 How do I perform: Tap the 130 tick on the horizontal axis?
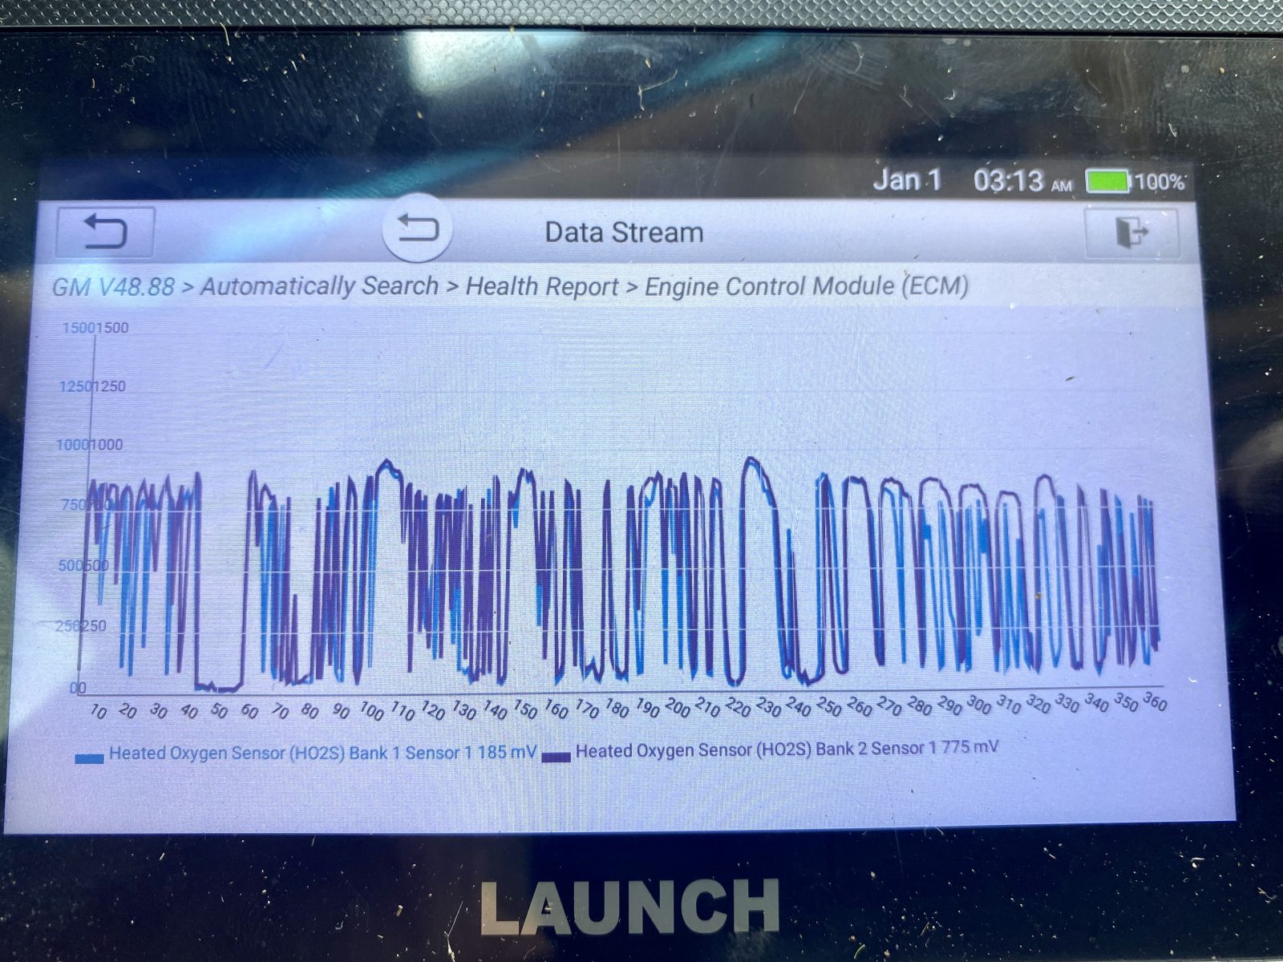click(463, 710)
